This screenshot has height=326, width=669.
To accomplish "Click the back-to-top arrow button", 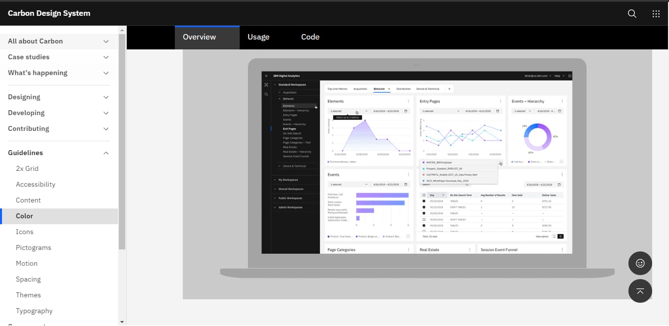I will tap(640, 291).
